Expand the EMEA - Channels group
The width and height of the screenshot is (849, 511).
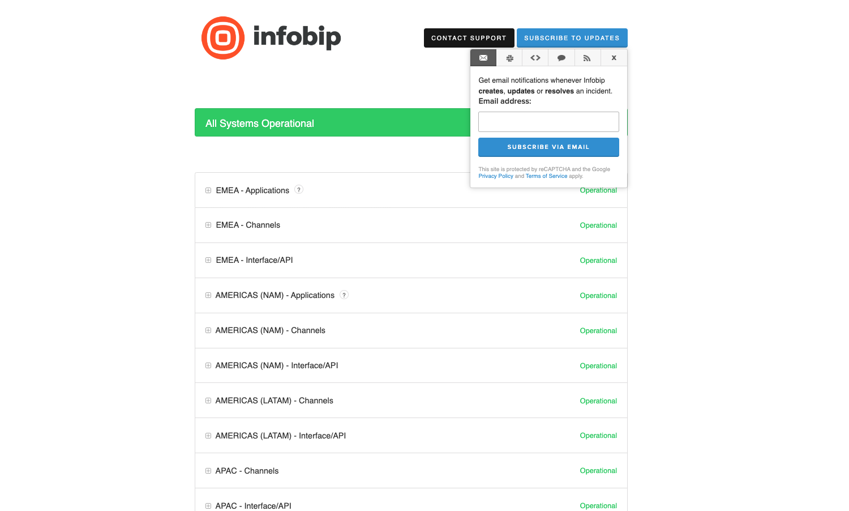(208, 225)
